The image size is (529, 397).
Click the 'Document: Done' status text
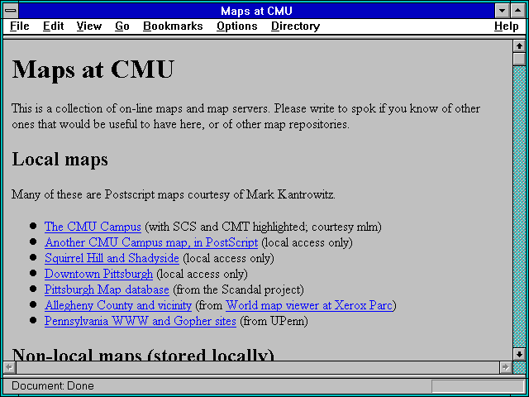click(53, 386)
